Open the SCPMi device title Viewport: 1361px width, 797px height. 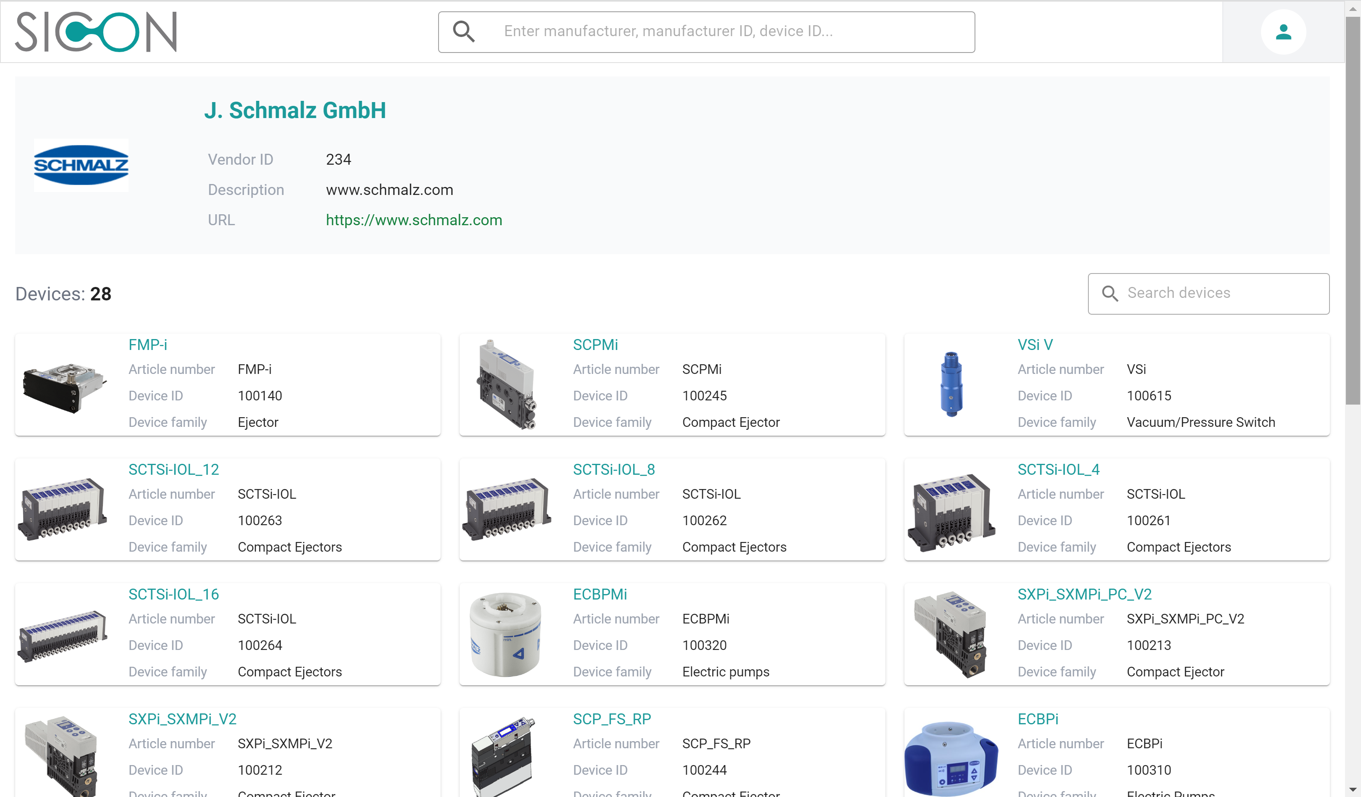point(595,345)
